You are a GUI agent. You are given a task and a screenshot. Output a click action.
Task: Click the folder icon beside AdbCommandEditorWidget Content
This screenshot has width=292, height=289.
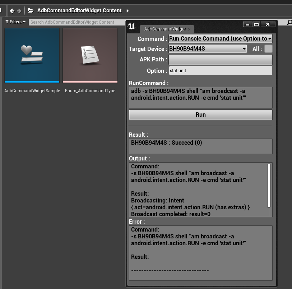tap(31, 11)
